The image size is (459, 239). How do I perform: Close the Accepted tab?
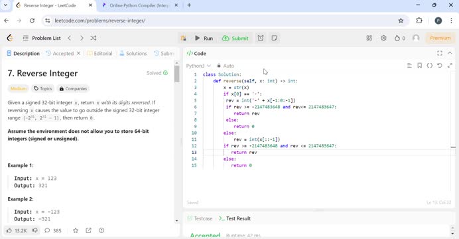click(78, 53)
